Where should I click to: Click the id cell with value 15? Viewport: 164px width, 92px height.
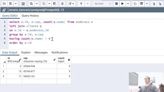point(14,71)
